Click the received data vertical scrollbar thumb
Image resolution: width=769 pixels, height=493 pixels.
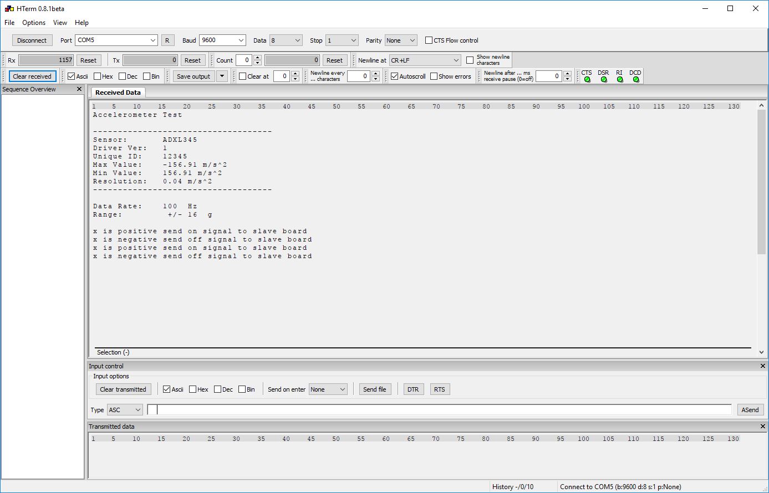coord(761,182)
